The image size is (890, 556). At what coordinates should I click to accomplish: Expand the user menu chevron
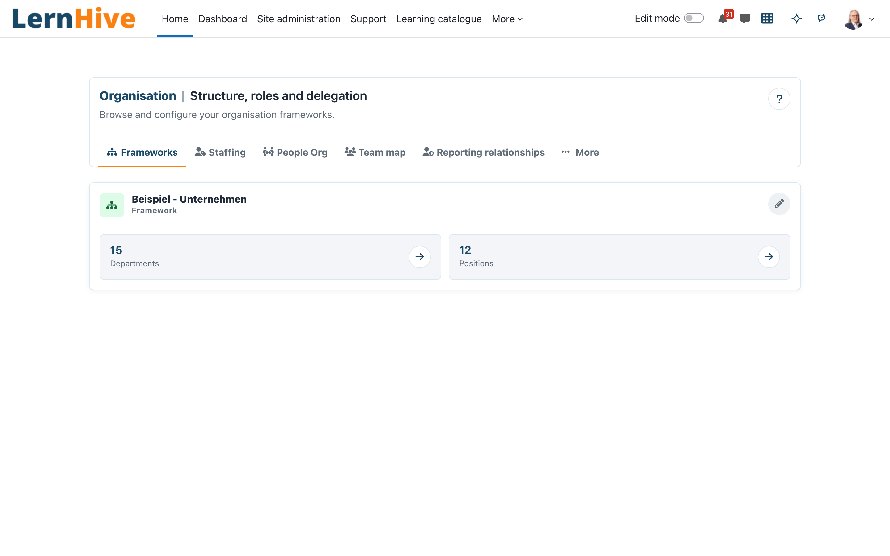pyautogui.click(x=871, y=19)
